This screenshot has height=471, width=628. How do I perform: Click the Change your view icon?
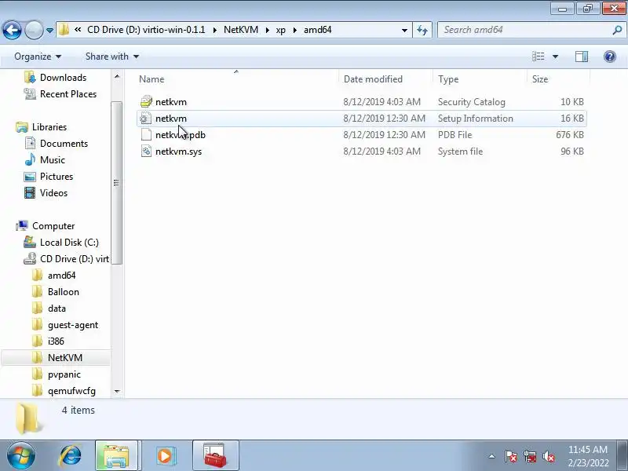[x=538, y=57]
